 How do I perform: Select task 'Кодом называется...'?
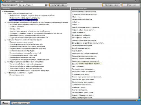click(79, 33)
